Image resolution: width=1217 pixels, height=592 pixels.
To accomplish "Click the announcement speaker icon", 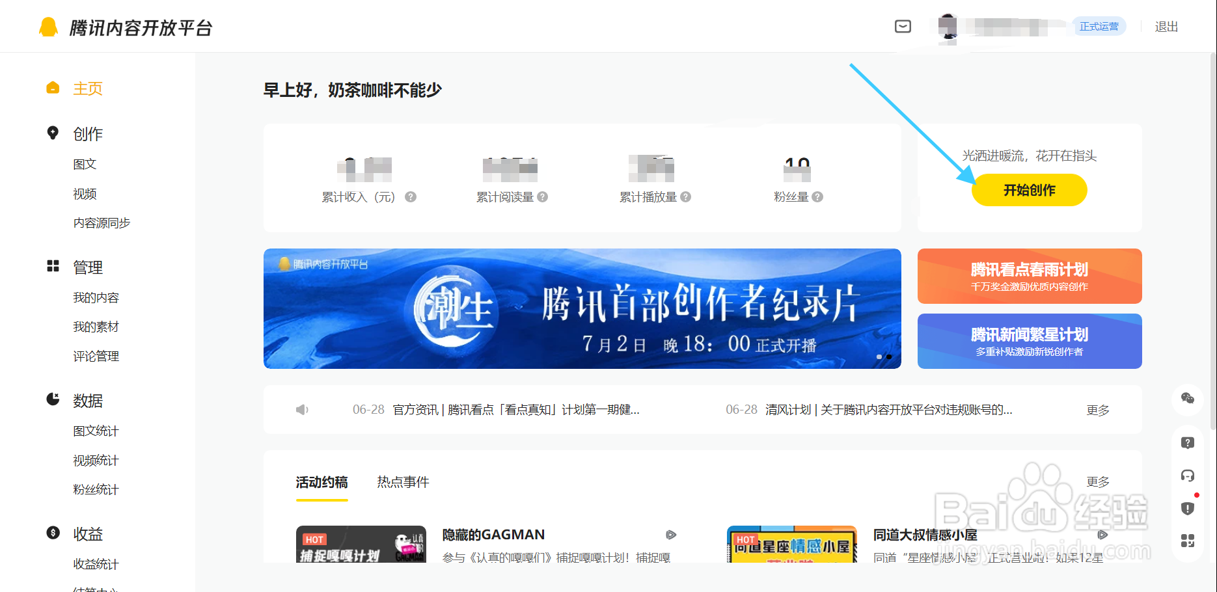I will [x=302, y=409].
